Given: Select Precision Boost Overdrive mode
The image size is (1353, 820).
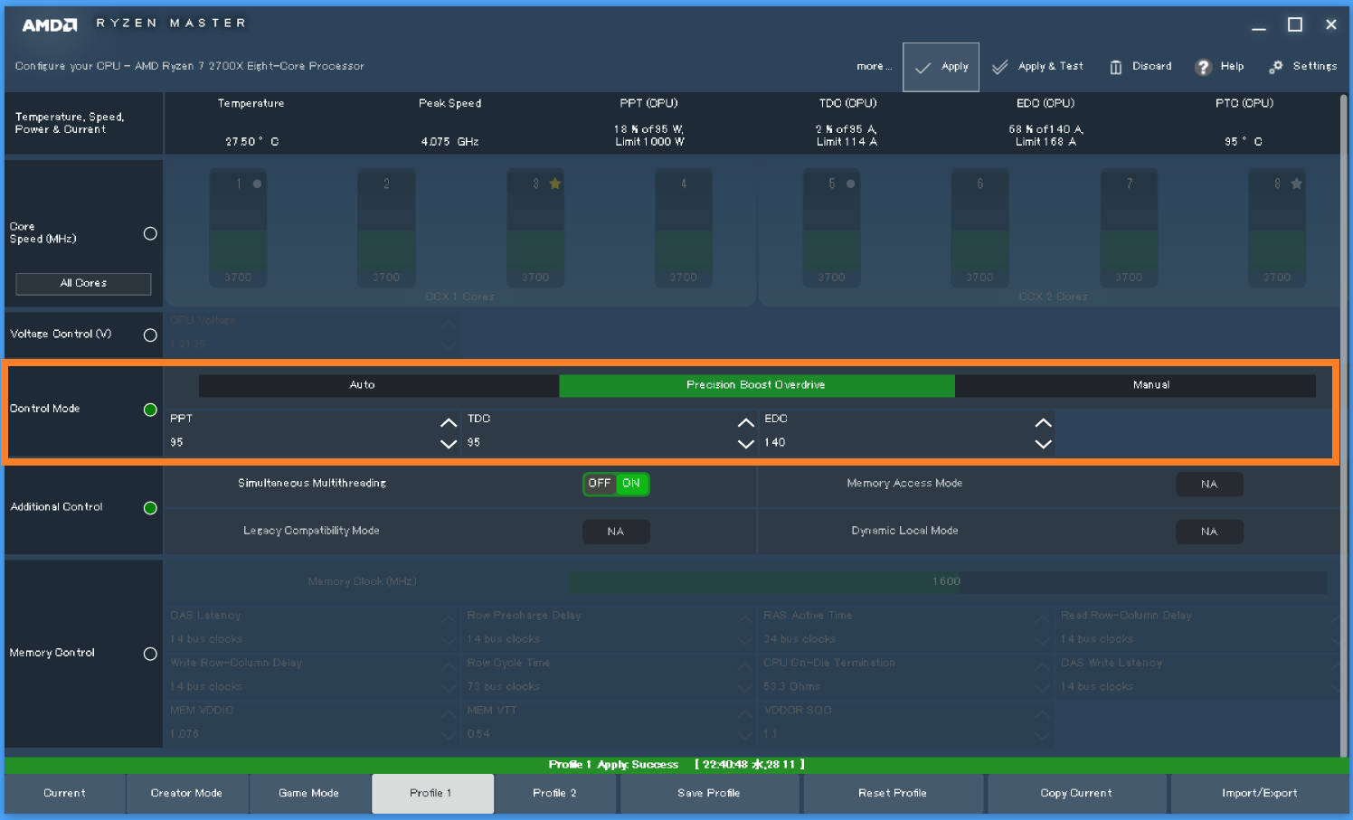Looking at the screenshot, I should point(757,385).
